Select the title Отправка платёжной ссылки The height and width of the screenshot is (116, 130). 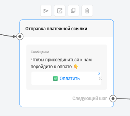[x=56, y=29]
